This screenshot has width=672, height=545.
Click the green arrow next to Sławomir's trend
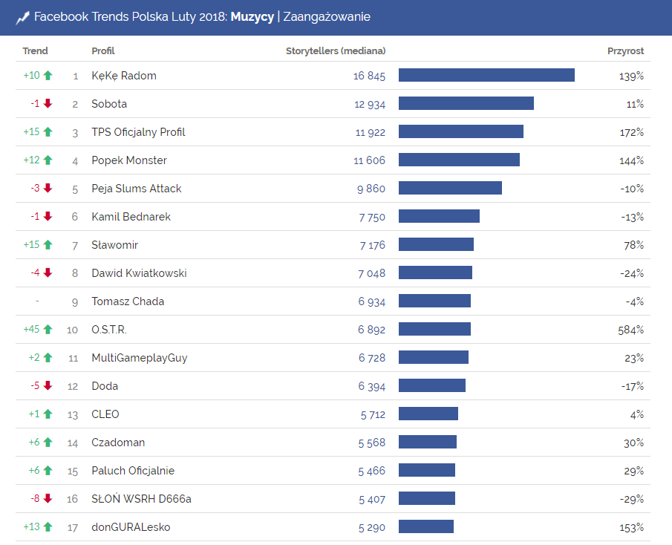click(x=48, y=245)
